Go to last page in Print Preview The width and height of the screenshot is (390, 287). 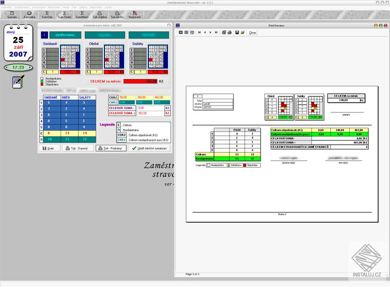(216, 32)
